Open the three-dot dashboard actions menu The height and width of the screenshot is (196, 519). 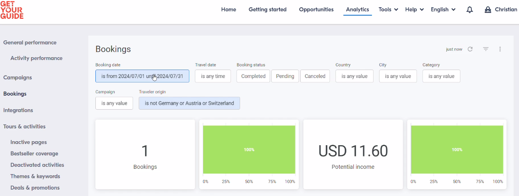[x=500, y=49]
